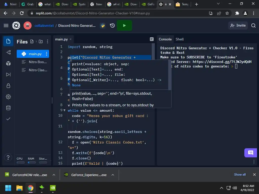The image size is (259, 194).
Task: Open the Replit hamburger menu
Action: click(x=6, y=26)
